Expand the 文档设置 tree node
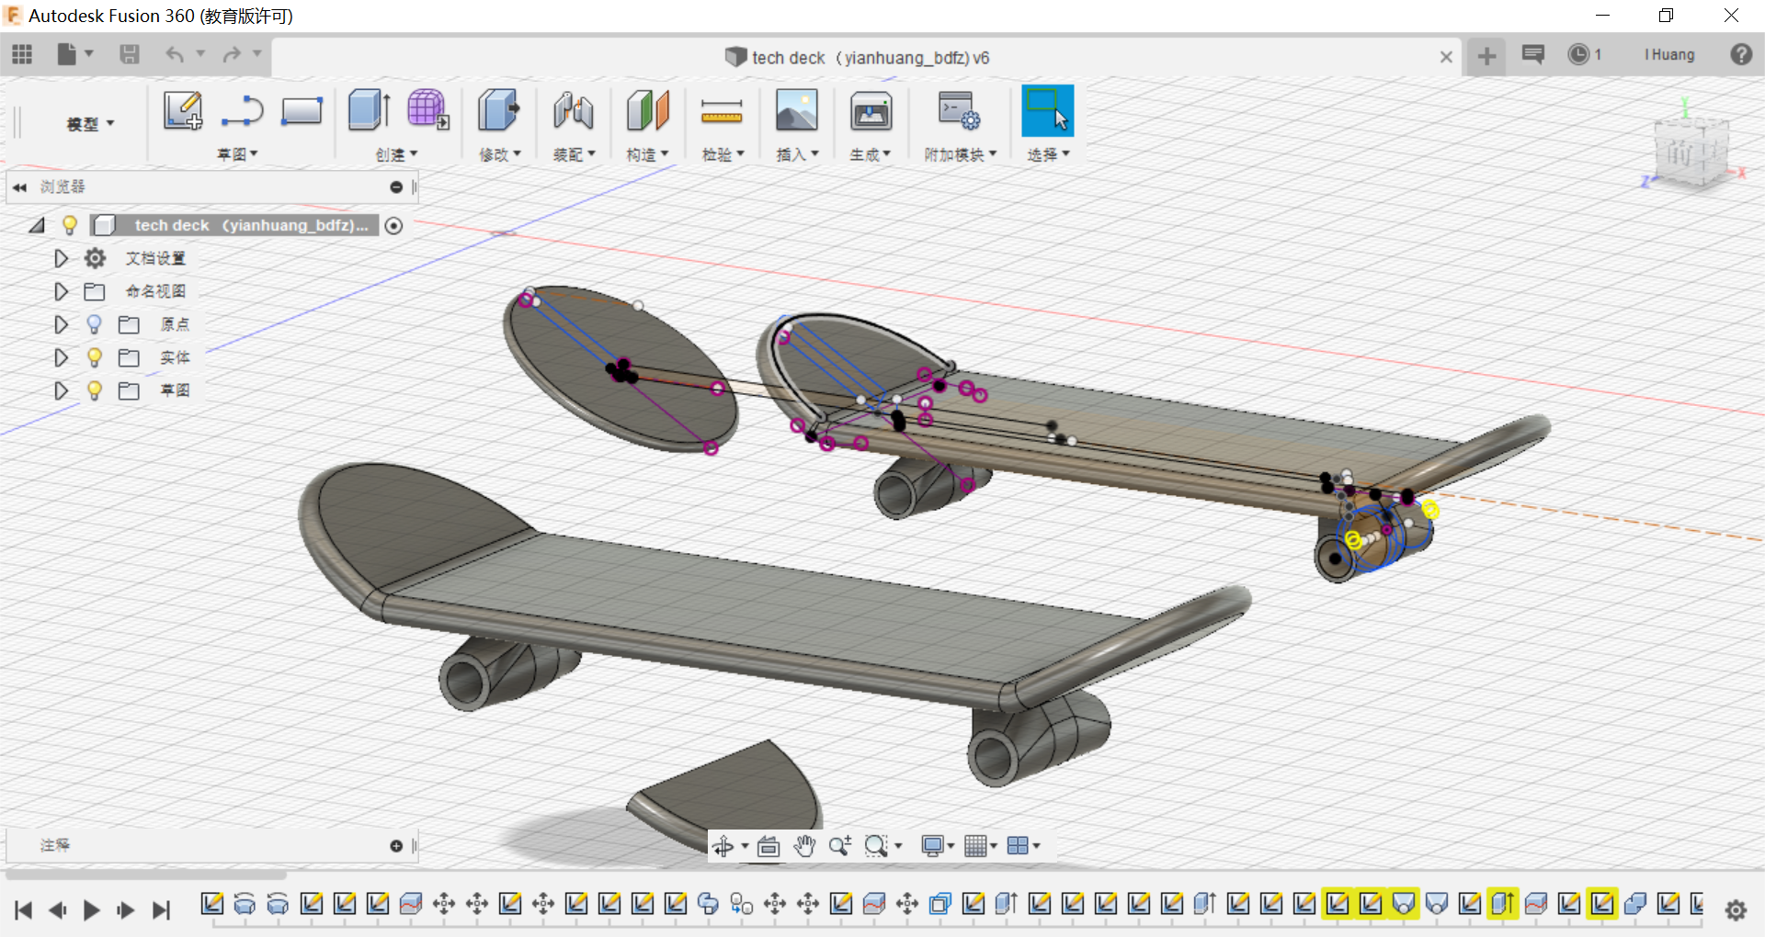The image size is (1765, 937). click(61, 258)
